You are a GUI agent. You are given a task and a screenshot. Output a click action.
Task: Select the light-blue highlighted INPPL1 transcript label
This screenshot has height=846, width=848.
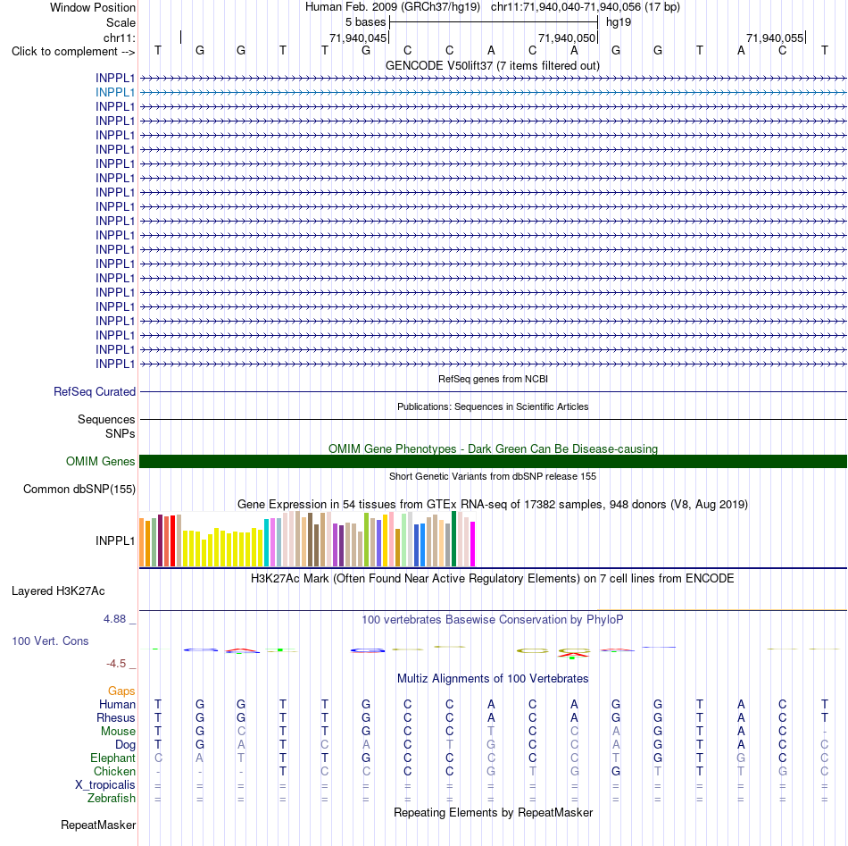pos(114,93)
